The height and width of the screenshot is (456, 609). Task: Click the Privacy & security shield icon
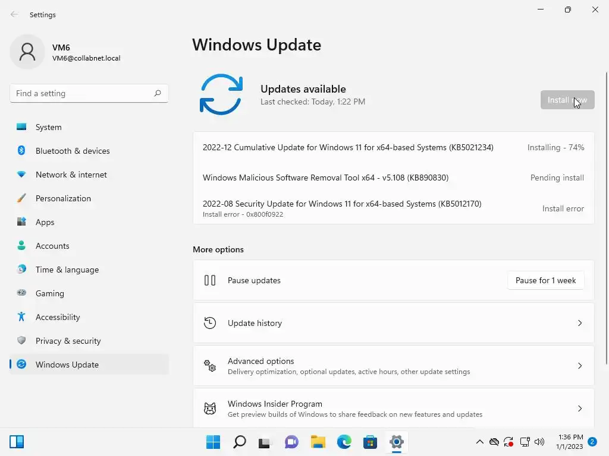coord(21,340)
